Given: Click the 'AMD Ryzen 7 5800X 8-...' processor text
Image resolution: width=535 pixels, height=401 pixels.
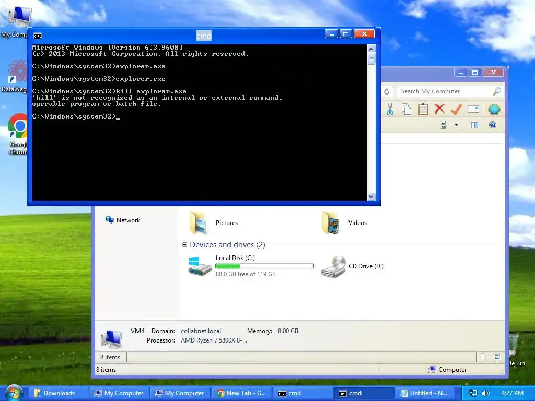Looking at the screenshot, I should 214,340.
